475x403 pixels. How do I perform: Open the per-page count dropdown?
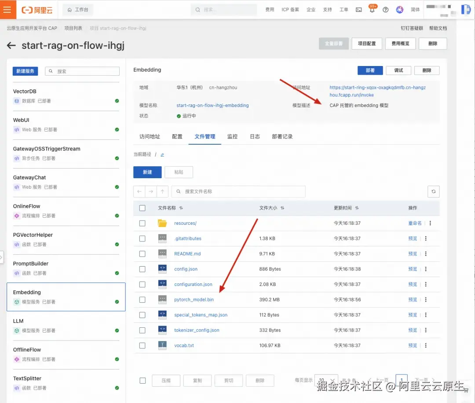click(326, 380)
